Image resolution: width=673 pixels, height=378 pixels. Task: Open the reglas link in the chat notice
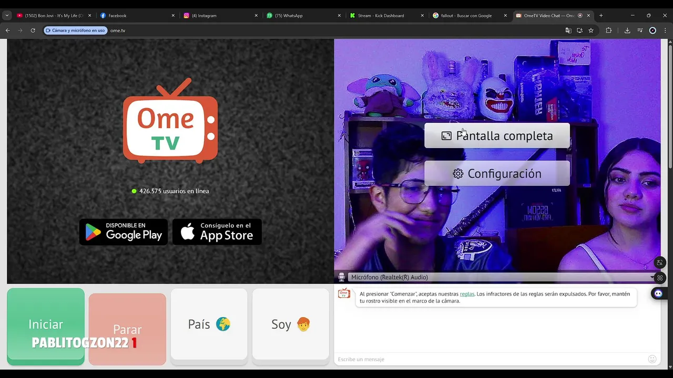click(x=467, y=294)
